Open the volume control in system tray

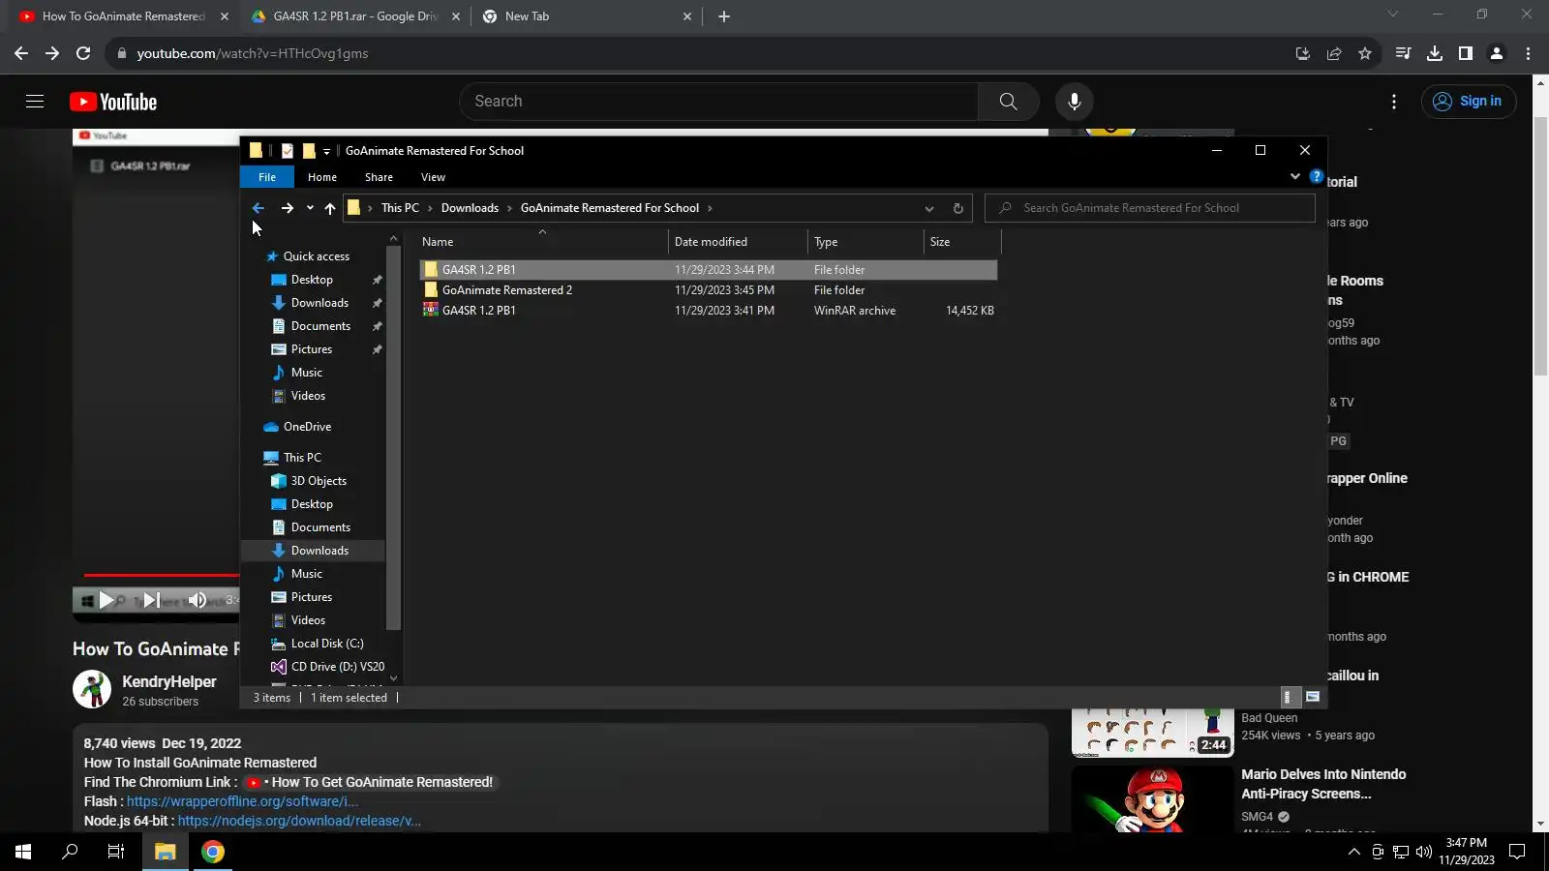1423,852
